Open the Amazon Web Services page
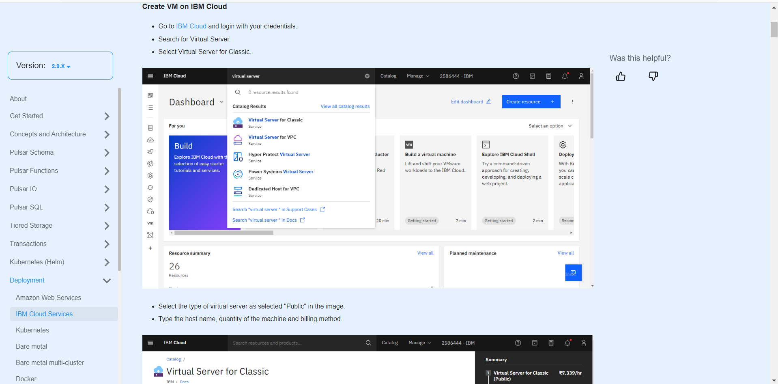 [x=48, y=298]
